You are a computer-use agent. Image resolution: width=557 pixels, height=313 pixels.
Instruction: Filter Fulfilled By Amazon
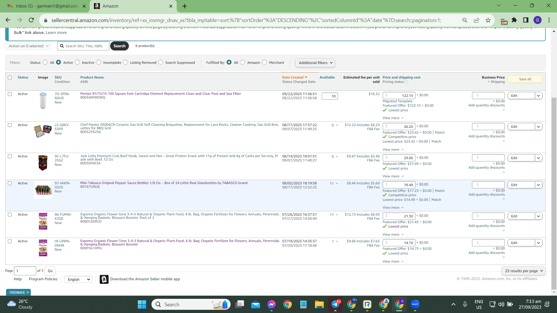(243, 62)
